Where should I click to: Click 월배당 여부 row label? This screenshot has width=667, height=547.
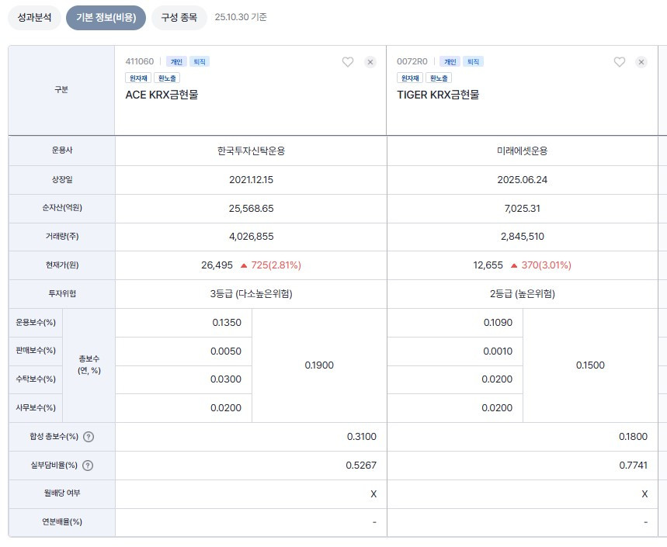62,493
